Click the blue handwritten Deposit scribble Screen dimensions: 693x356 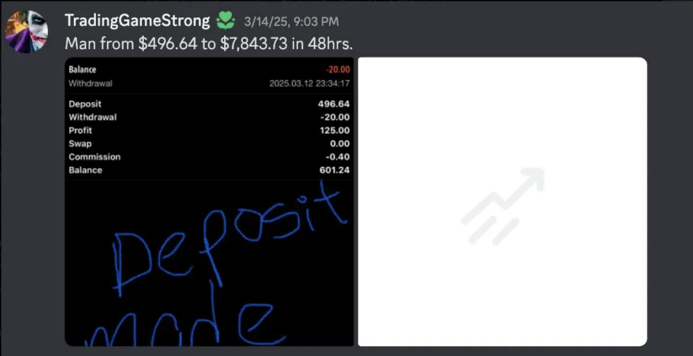click(x=229, y=236)
